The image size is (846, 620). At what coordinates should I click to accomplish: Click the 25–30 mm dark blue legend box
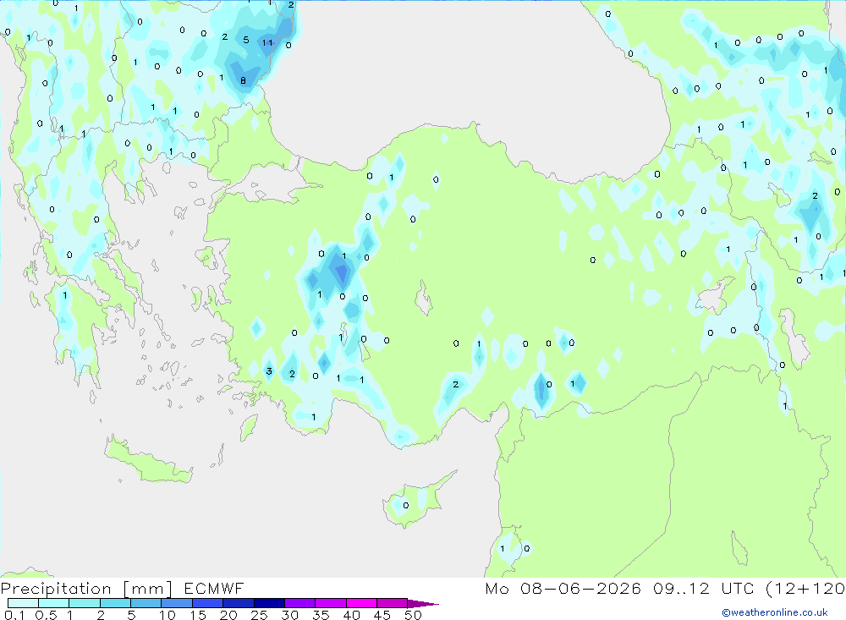[269, 603]
